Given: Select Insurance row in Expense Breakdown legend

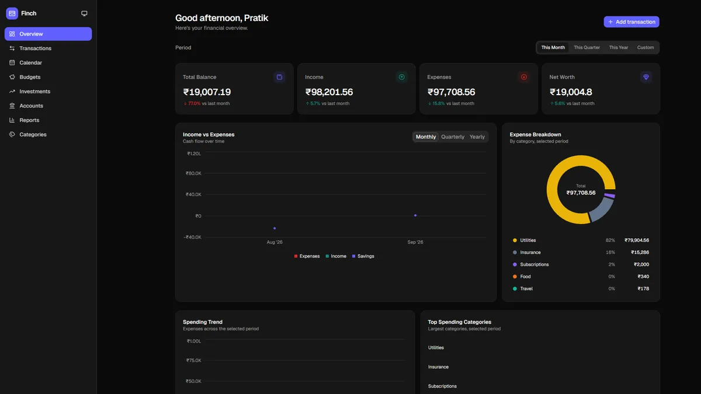Looking at the screenshot, I should 581,253.
